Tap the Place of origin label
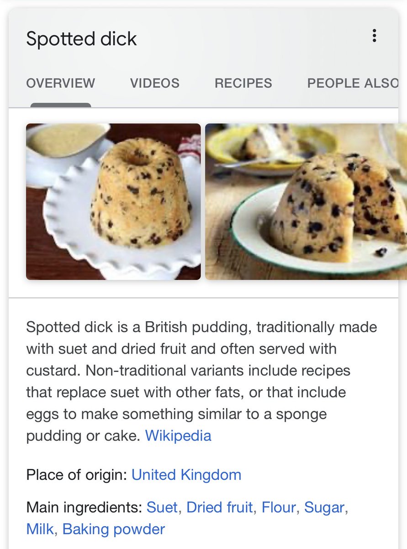Screen dimensions: 407x549 click(x=77, y=475)
